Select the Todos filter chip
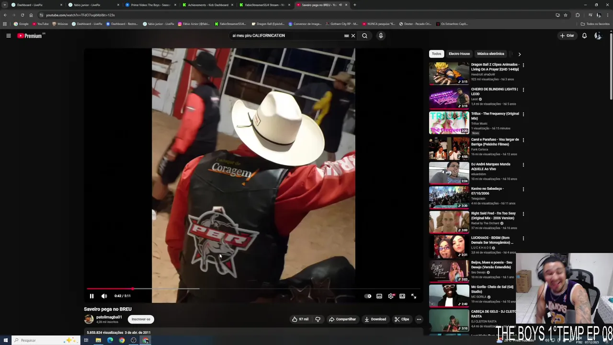The width and height of the screenshot is (613, 345). (x=436, y=54)
